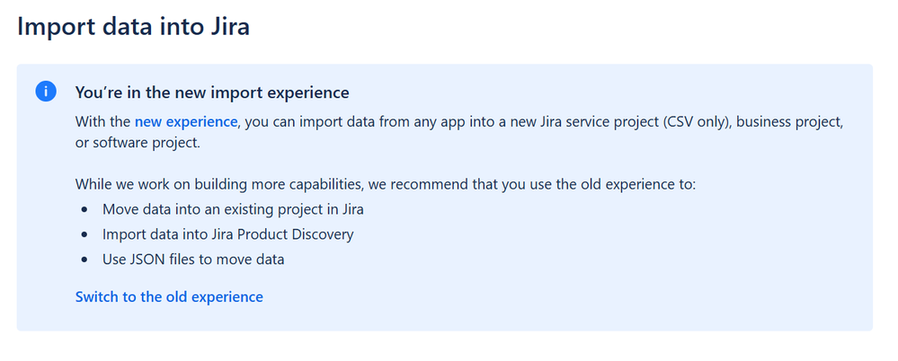Click bullet marker beside "Import data" line

tap(84, 234)
